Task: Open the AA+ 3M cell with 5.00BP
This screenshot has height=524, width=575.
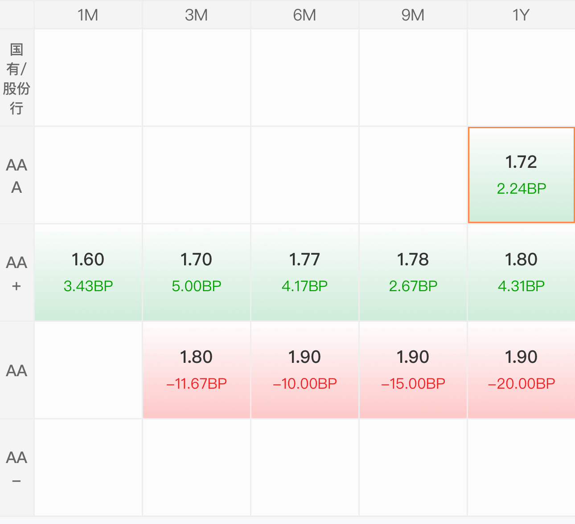Action: [x=197, y=272]
